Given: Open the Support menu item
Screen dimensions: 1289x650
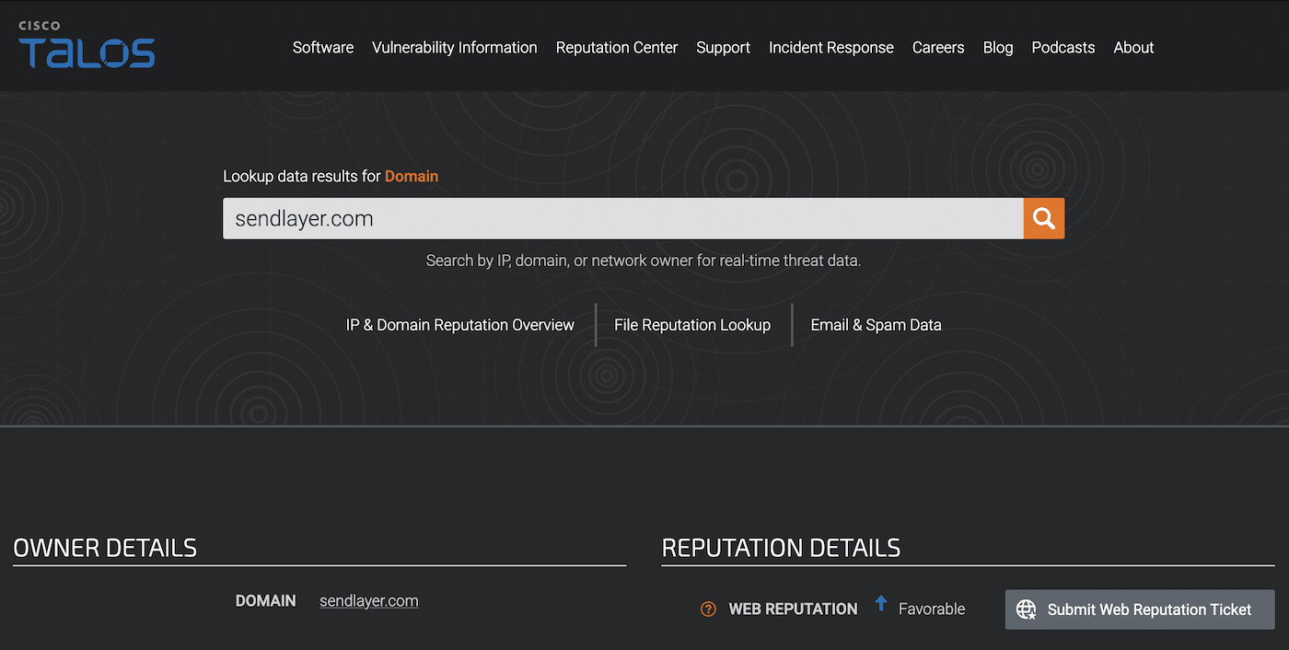Looking at the screenshot, I should (723, 48).
